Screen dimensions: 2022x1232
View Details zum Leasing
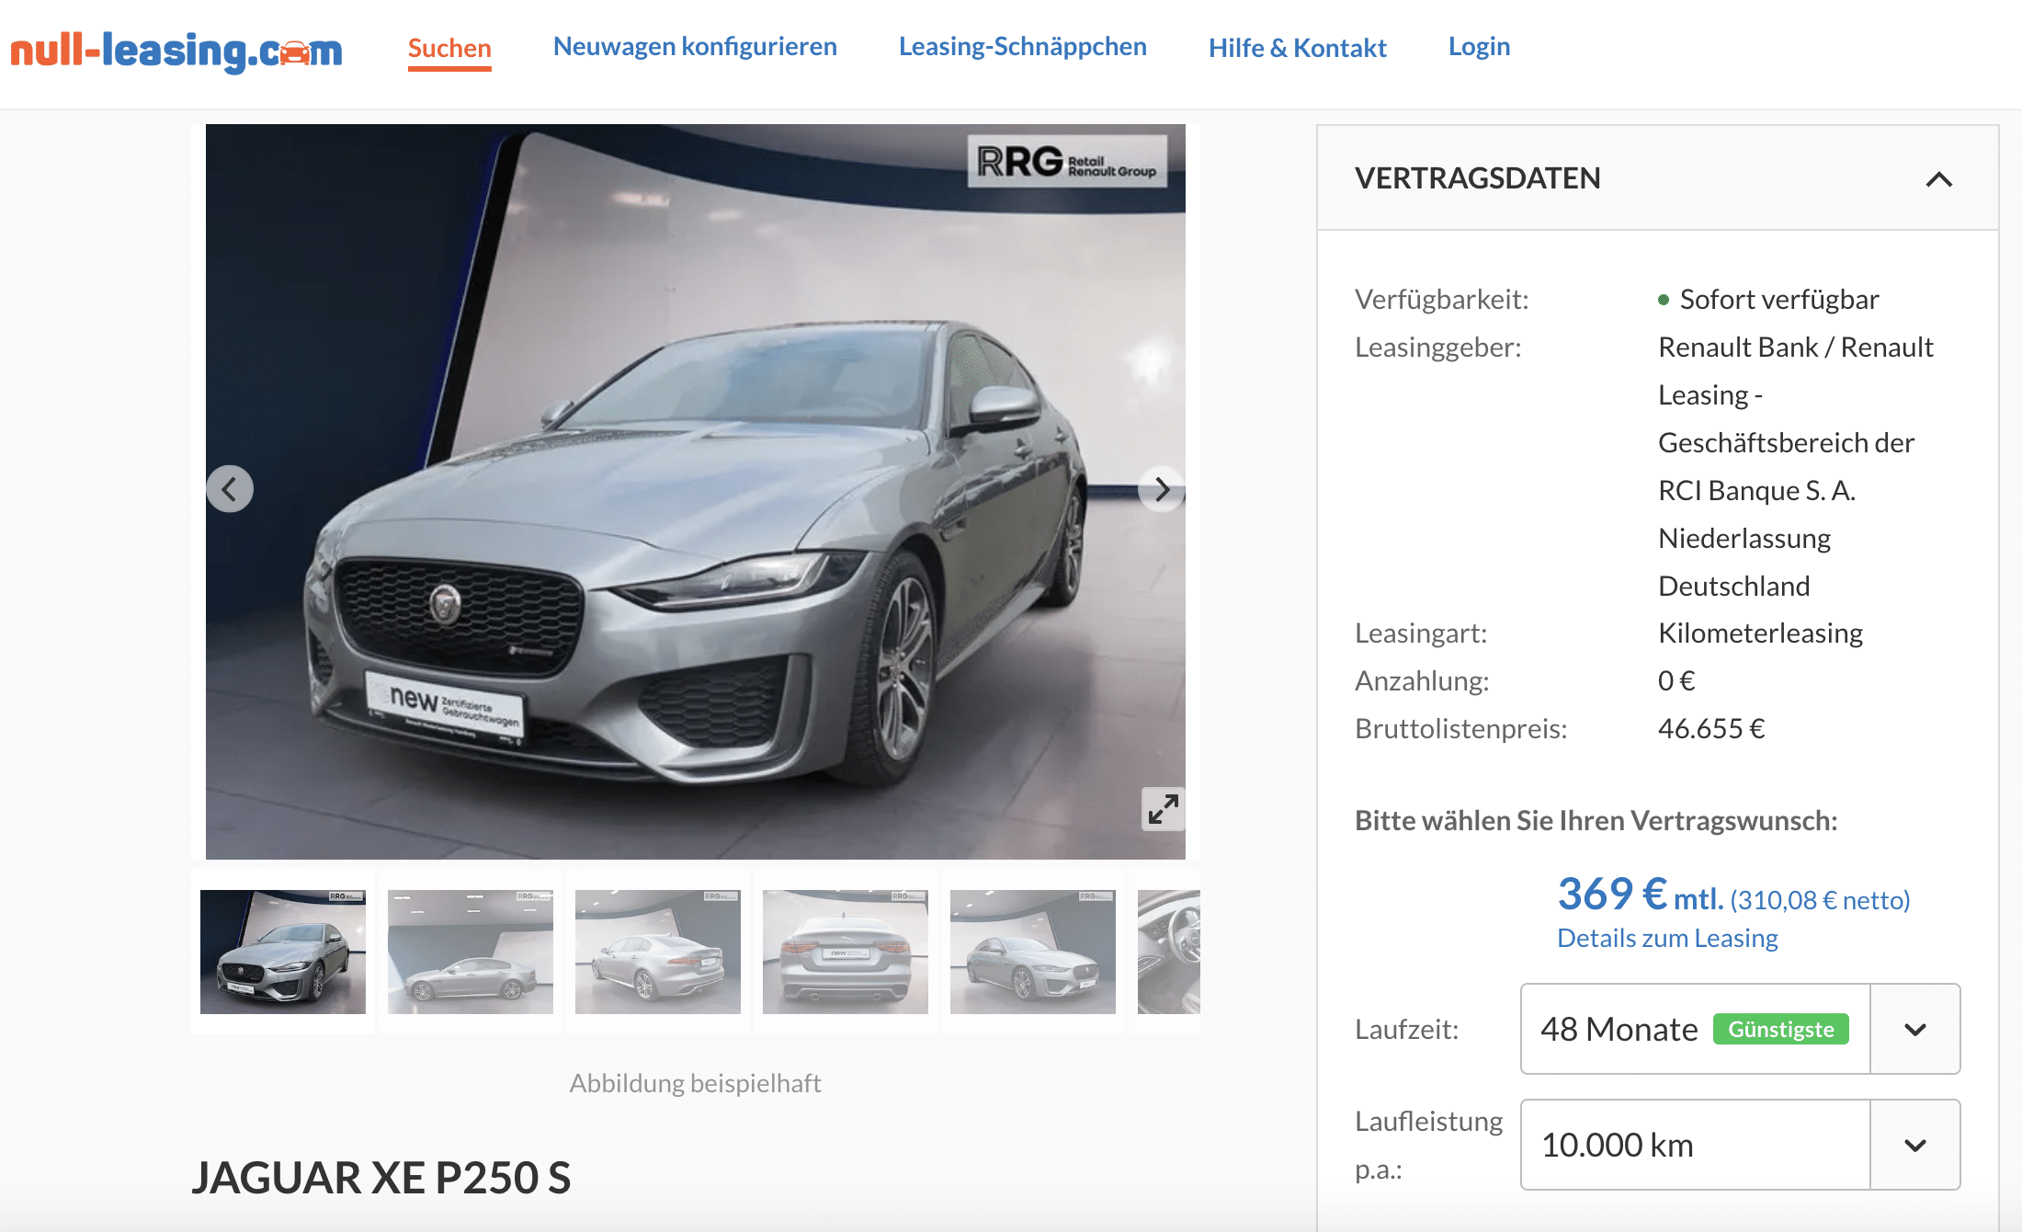1667,938
